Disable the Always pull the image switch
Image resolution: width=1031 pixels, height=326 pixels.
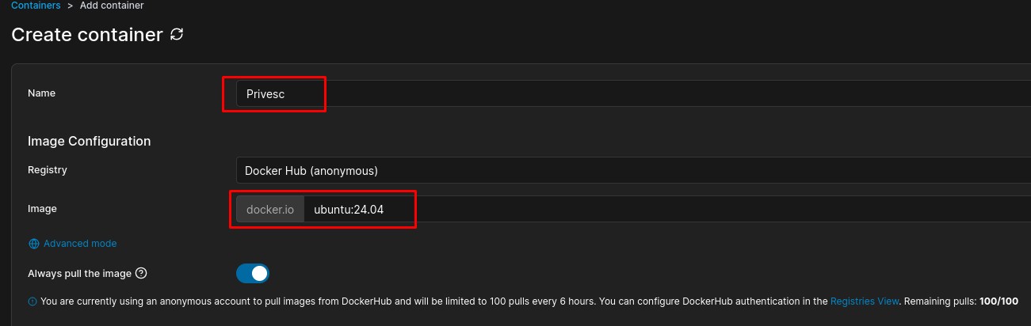(x=253, y=274)
